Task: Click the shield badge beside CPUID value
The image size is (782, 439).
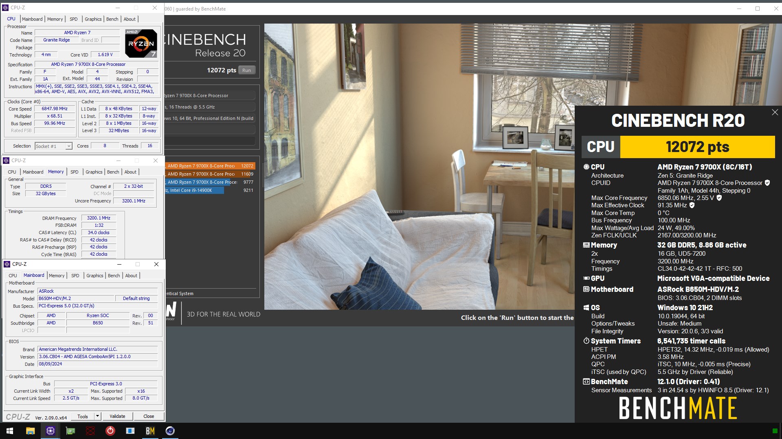Action: pos(767,183)
